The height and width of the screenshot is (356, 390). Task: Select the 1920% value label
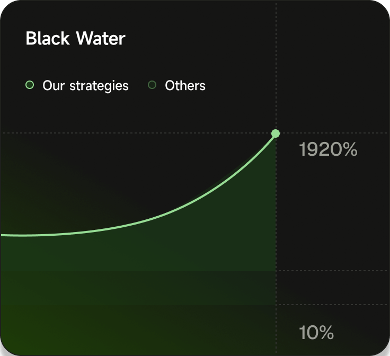point(328,150)
